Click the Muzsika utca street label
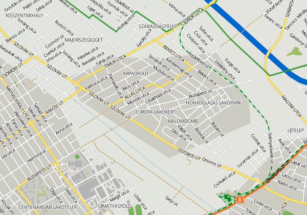 click(x=163, y=73)
